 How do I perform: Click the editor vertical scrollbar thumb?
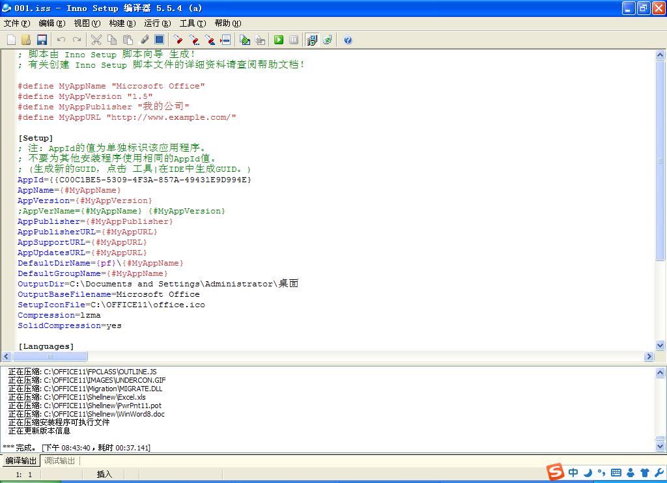point(660,160)
